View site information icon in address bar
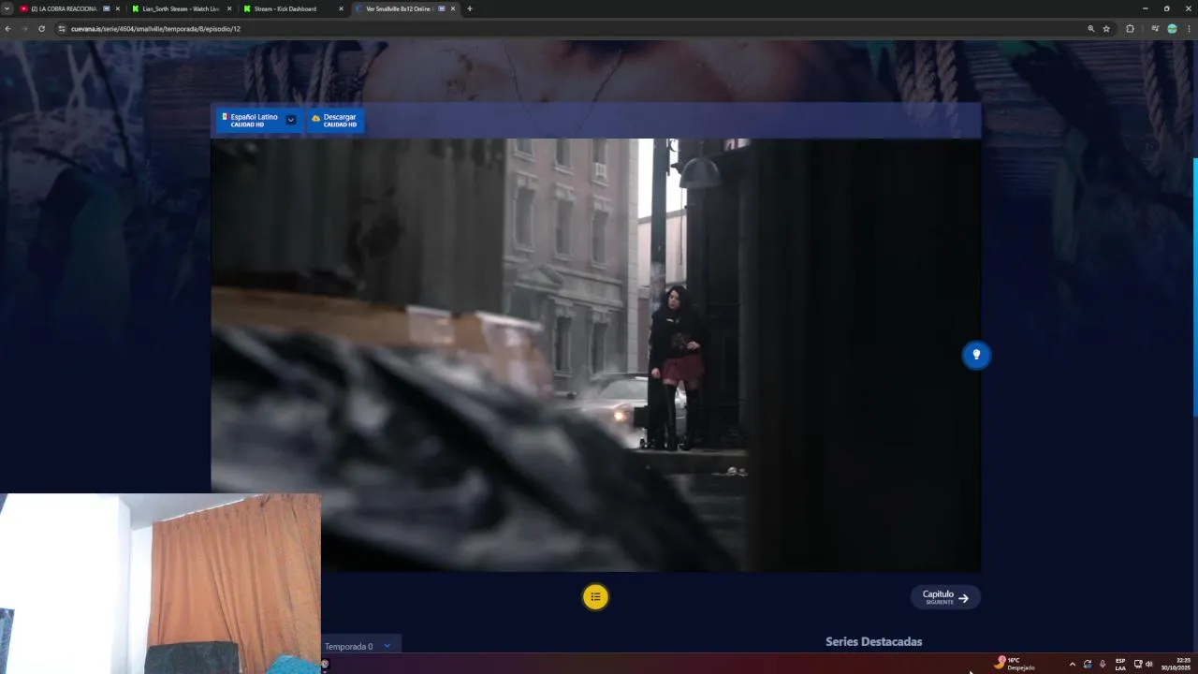Screen dimensions: 1198x674 [x=62, y=29]
